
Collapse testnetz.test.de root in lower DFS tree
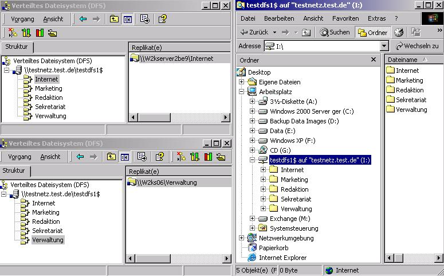(3, 194)
